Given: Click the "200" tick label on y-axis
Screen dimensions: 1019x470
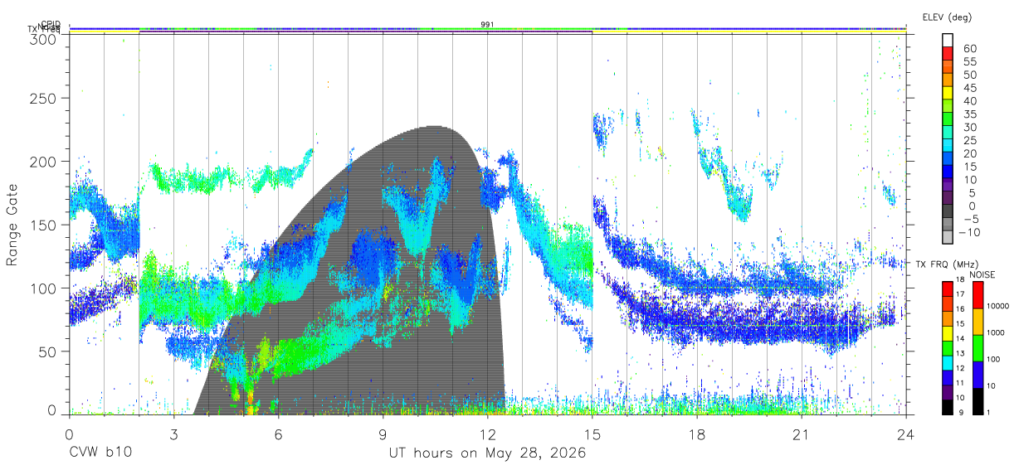Looking at the screenshot, I should pos(43,162).
